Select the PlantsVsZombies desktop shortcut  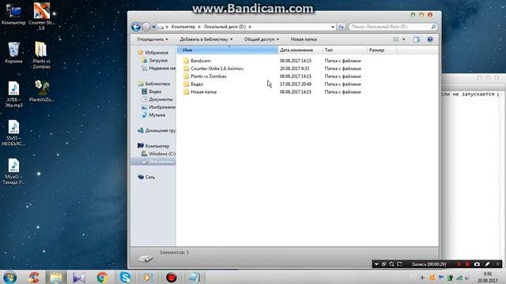pos(41,92)
